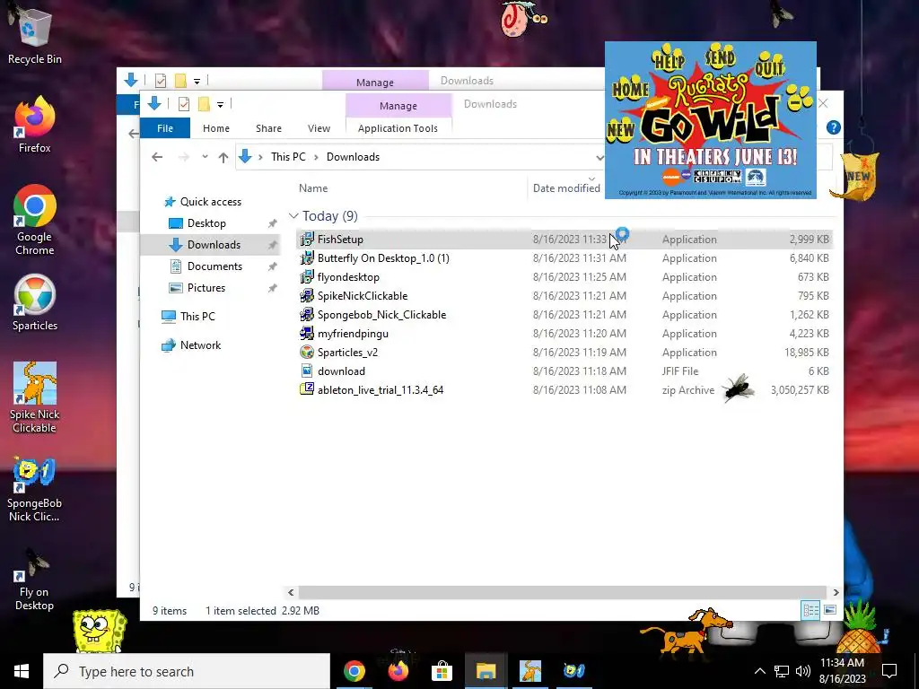Viewport: 919px width, 689px height.
Task: Click the ableton_live_trial zip archive icon
Action: (x=307, y=389)
